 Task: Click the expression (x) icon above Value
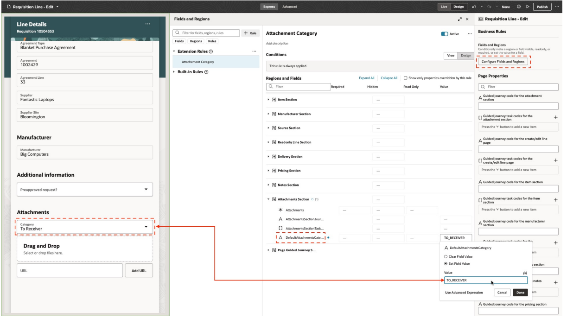click(x=525, y=273)
